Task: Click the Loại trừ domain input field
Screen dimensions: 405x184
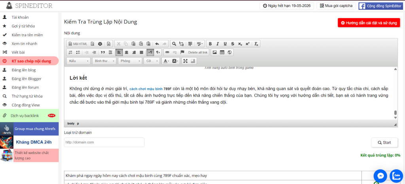Action: pyautogui.click(x=104, y=142)
